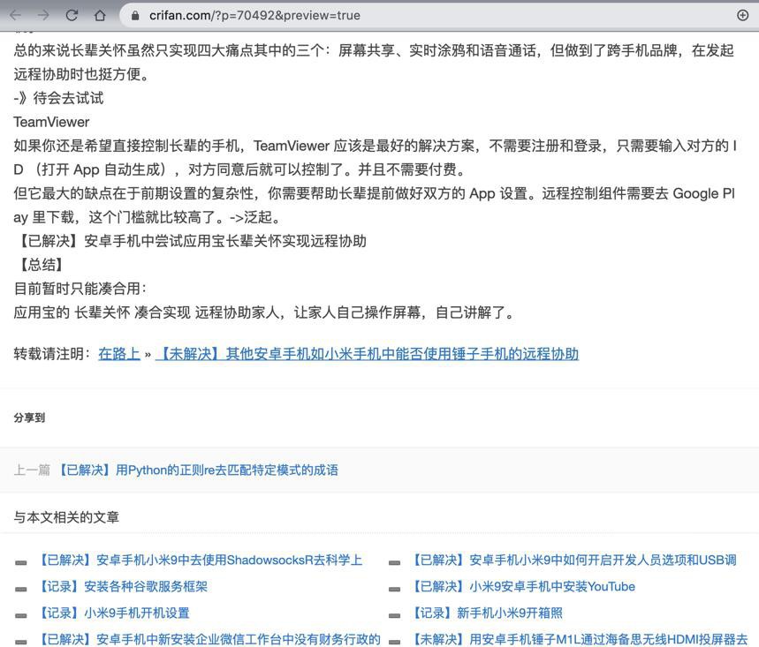The image size is (759, 647).
Task: Open related article 新手机小米9开箱照
Action: (487, 613)
